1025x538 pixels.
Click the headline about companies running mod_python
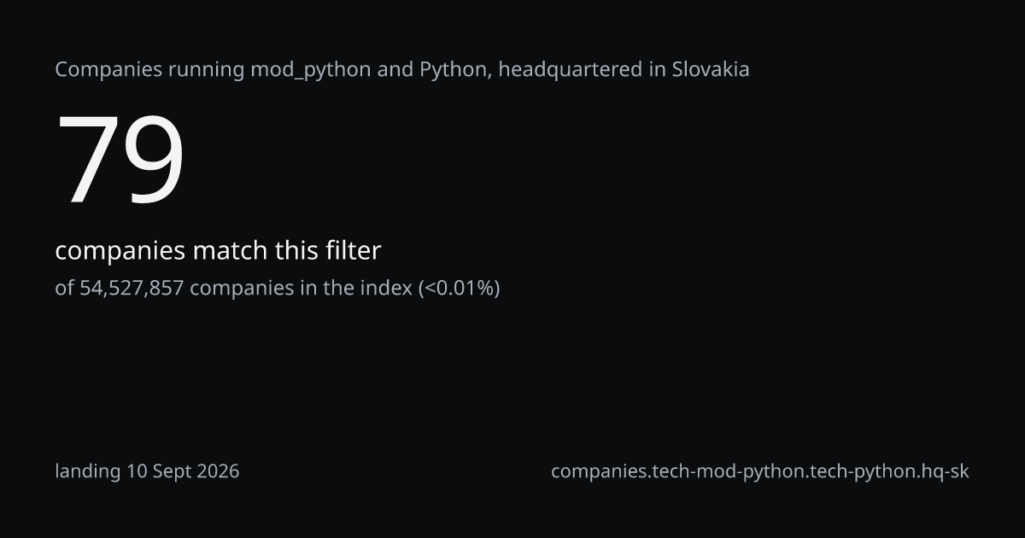coord(402,69)
